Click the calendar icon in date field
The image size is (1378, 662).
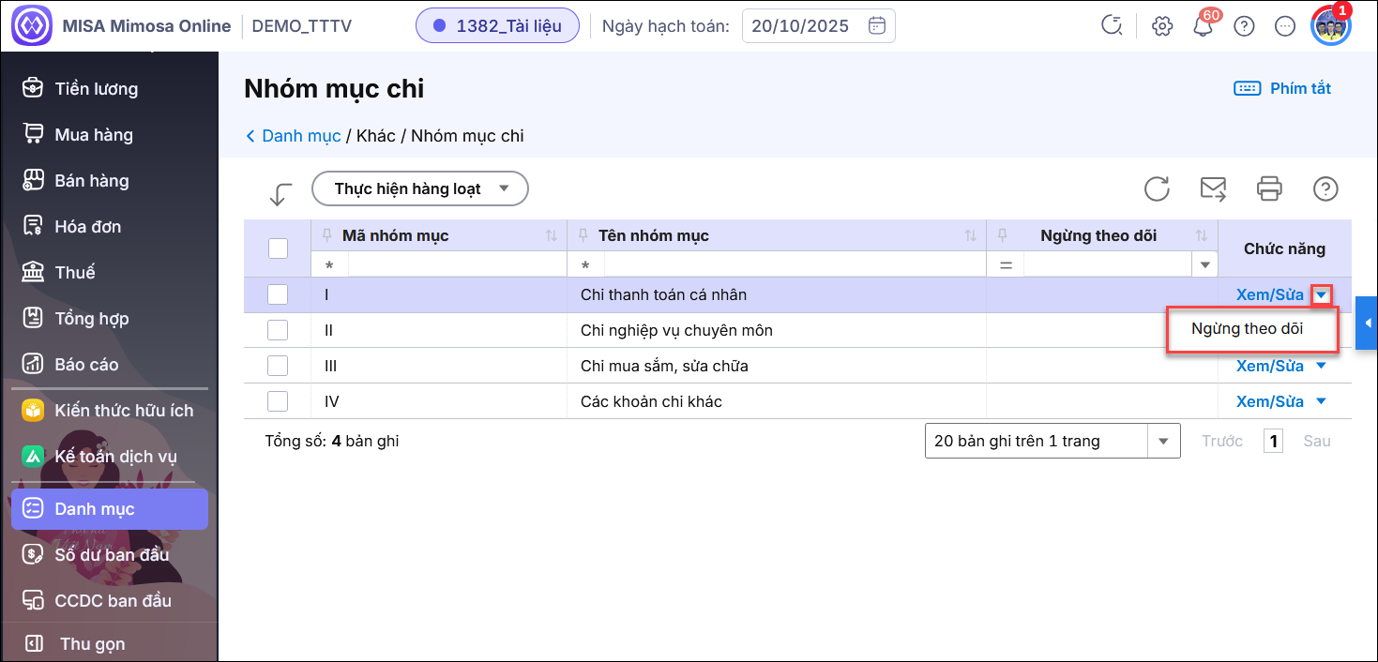tap(876, 26)
